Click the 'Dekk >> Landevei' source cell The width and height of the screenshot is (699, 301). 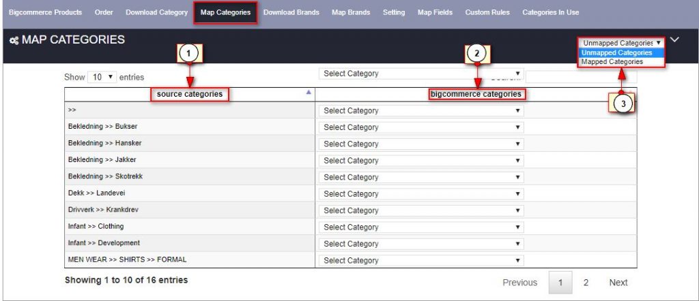190,193
